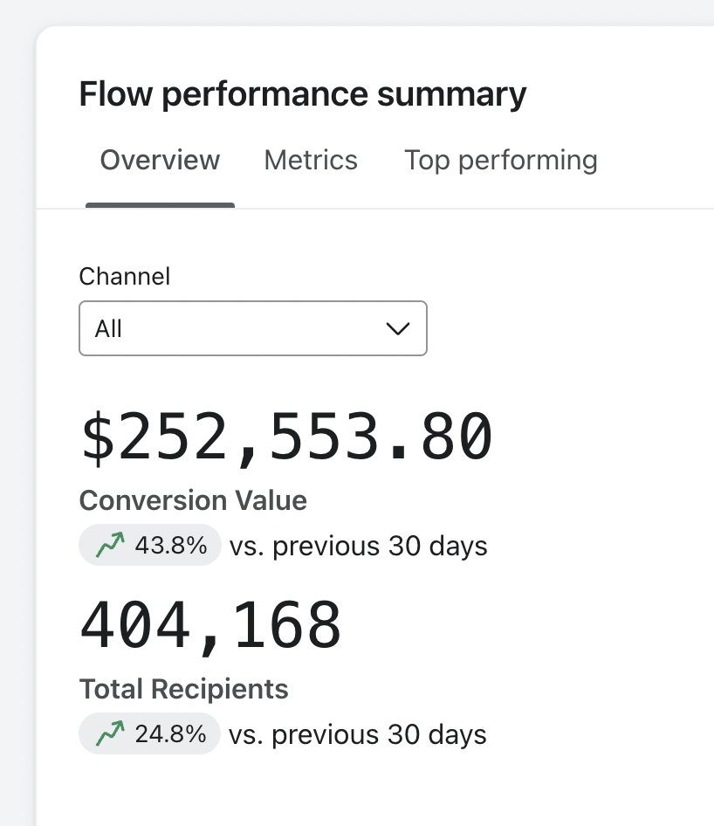Switch to the Overview tab
The image size is (714, 826).
[160, 160]
